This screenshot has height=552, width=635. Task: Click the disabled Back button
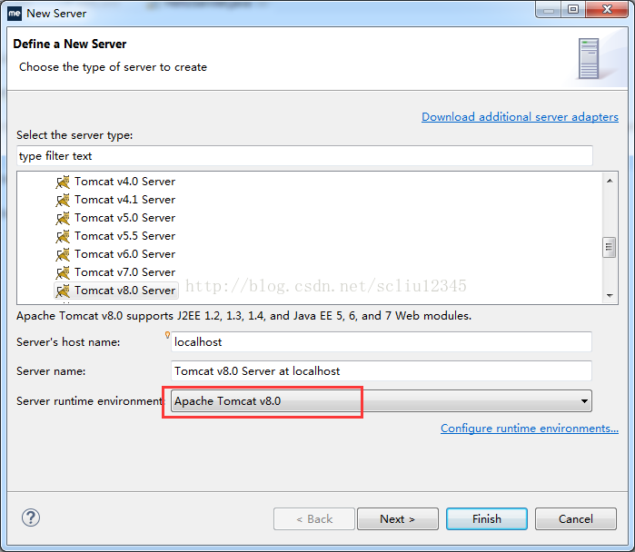[x=314, y=518]
